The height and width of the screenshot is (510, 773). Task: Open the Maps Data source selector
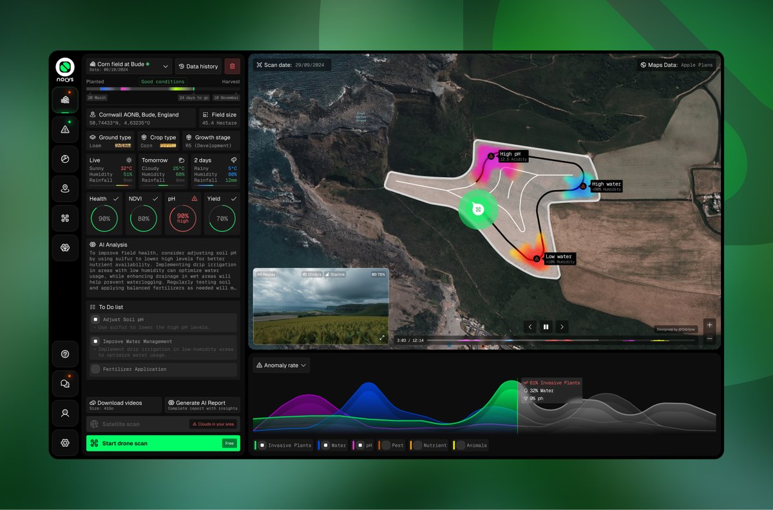click(677, 65)
